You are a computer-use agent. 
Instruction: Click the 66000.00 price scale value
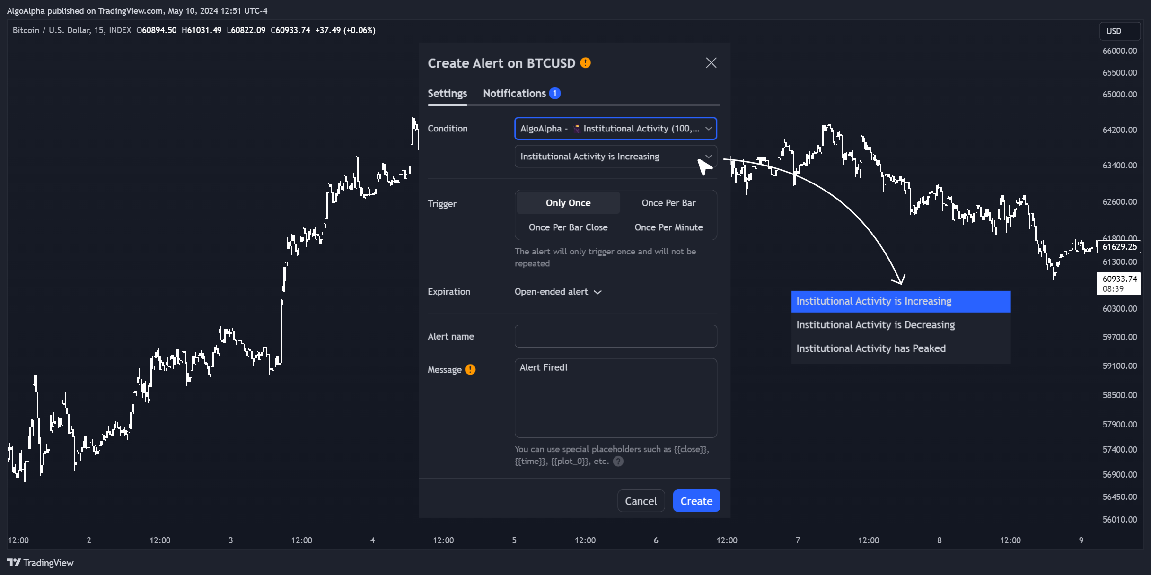(x=1119, y=51)
